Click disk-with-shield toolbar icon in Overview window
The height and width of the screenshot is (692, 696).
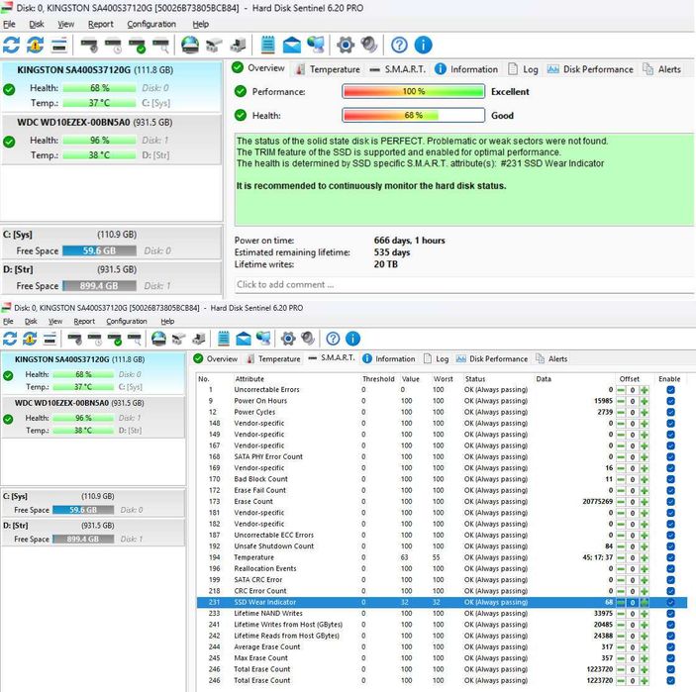pyautogui.click(x=89, y=45)
